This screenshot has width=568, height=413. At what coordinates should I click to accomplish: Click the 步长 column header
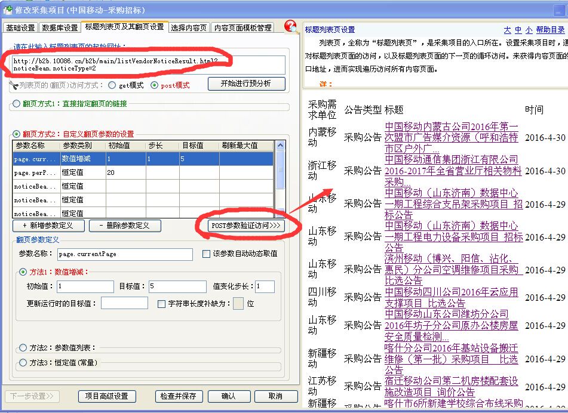coord(162,146)
